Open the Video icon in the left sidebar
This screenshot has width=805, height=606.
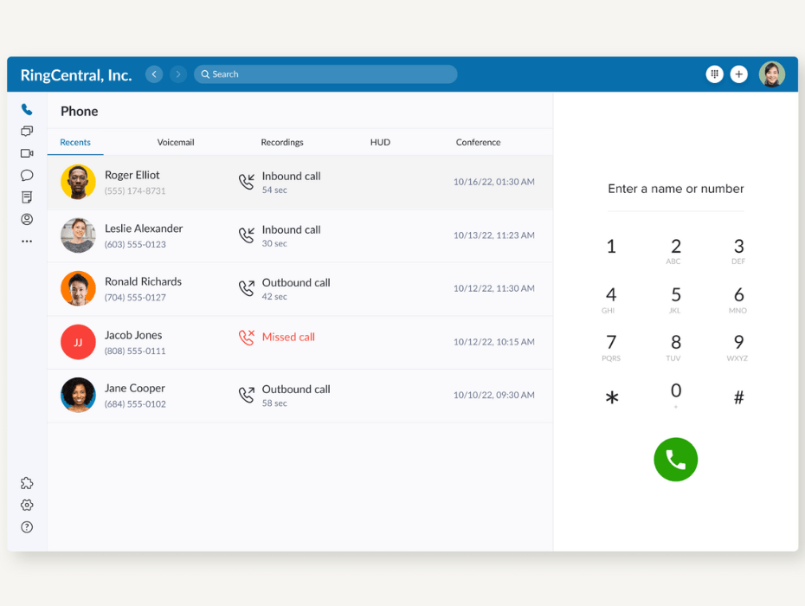click(x=27, y=152)
